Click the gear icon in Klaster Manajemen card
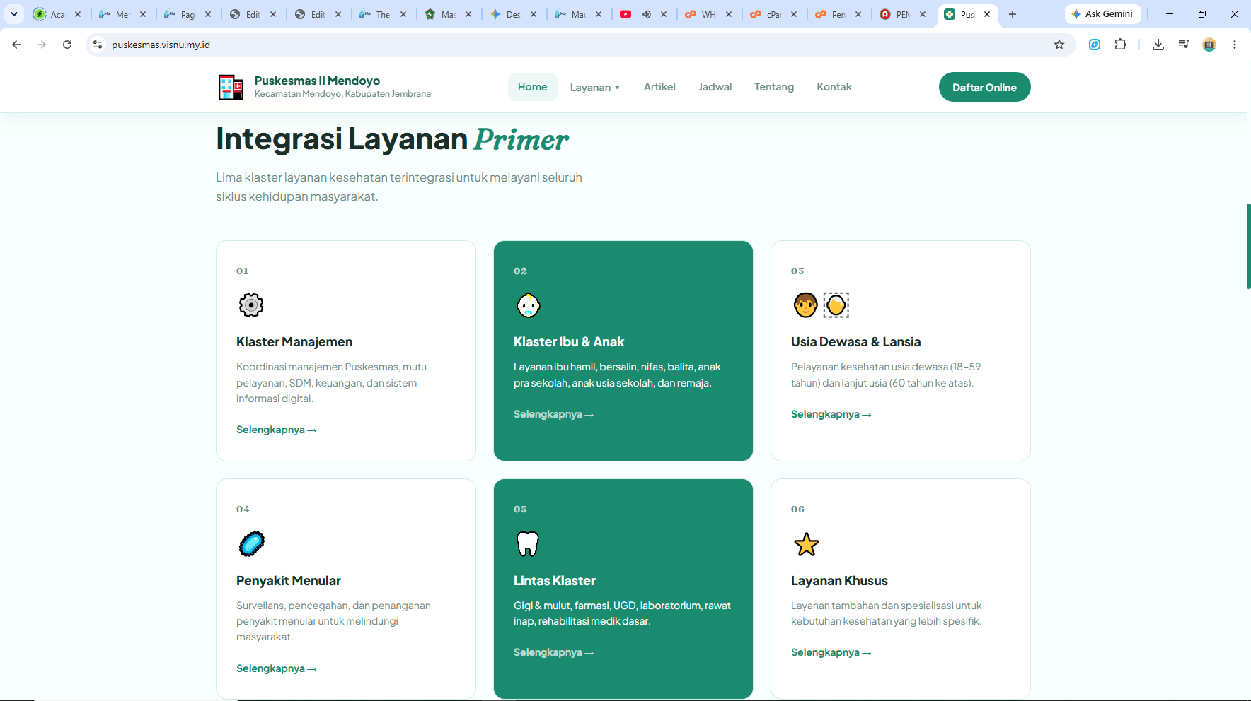This screenshot has width=1251, height=701. [x=250, y=305]
